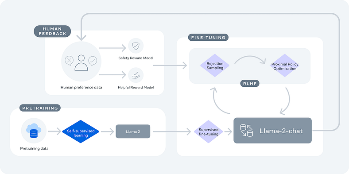The width and height of the screenshot is (349, 174).
Task: Click the Helpful Reward Model hand icon
Action: coord(136,75)
